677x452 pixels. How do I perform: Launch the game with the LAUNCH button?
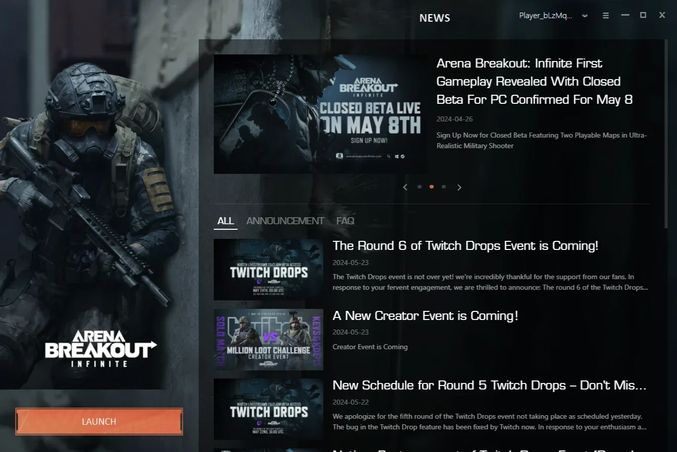[x=99, y=421]
